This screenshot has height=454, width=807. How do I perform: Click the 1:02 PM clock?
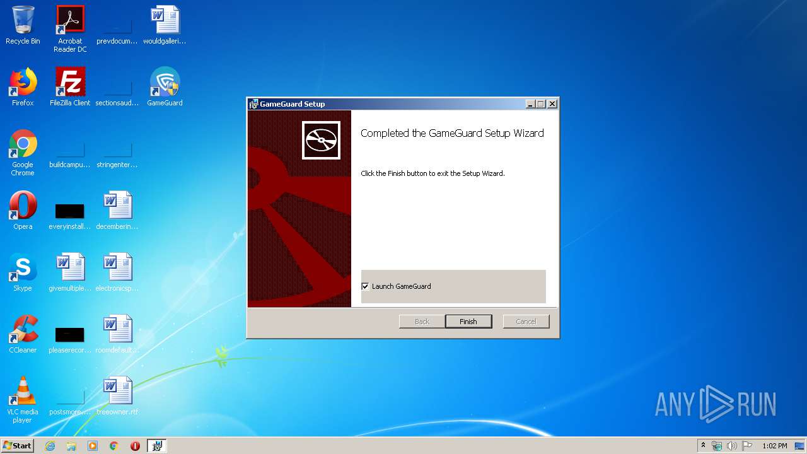(x=774, y=446)
